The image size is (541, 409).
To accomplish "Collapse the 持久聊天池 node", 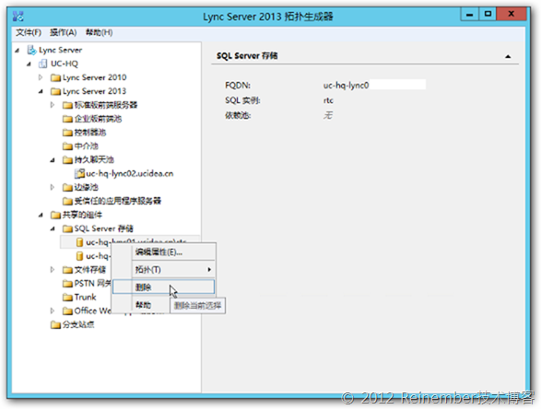I will point(53,160).
